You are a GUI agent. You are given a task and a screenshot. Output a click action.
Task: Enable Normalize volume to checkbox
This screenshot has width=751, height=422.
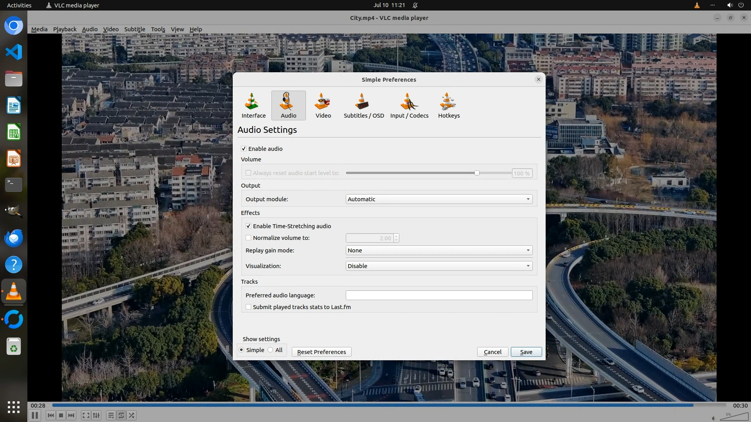click(x=248, y=238)
